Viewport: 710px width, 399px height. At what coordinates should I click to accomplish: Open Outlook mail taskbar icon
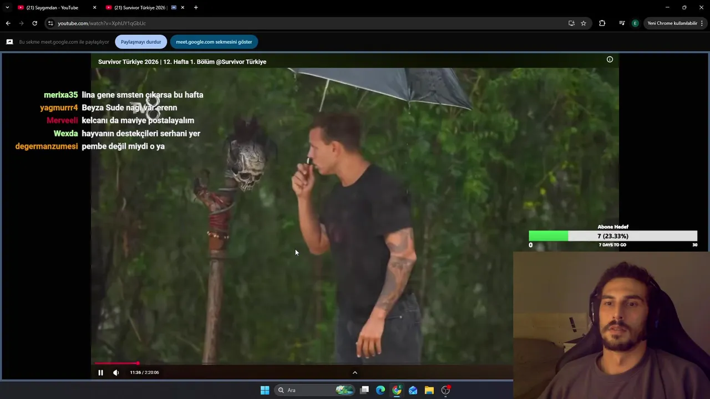pos(413,390)
